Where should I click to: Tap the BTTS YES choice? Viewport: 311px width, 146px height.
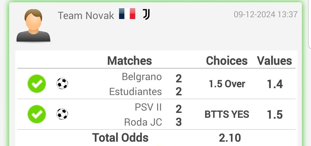pos(227,115)
